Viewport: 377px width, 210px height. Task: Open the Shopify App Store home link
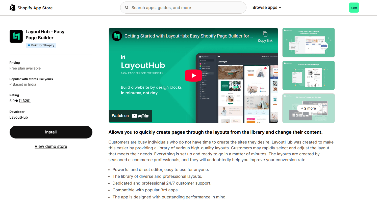click(31, 8)
